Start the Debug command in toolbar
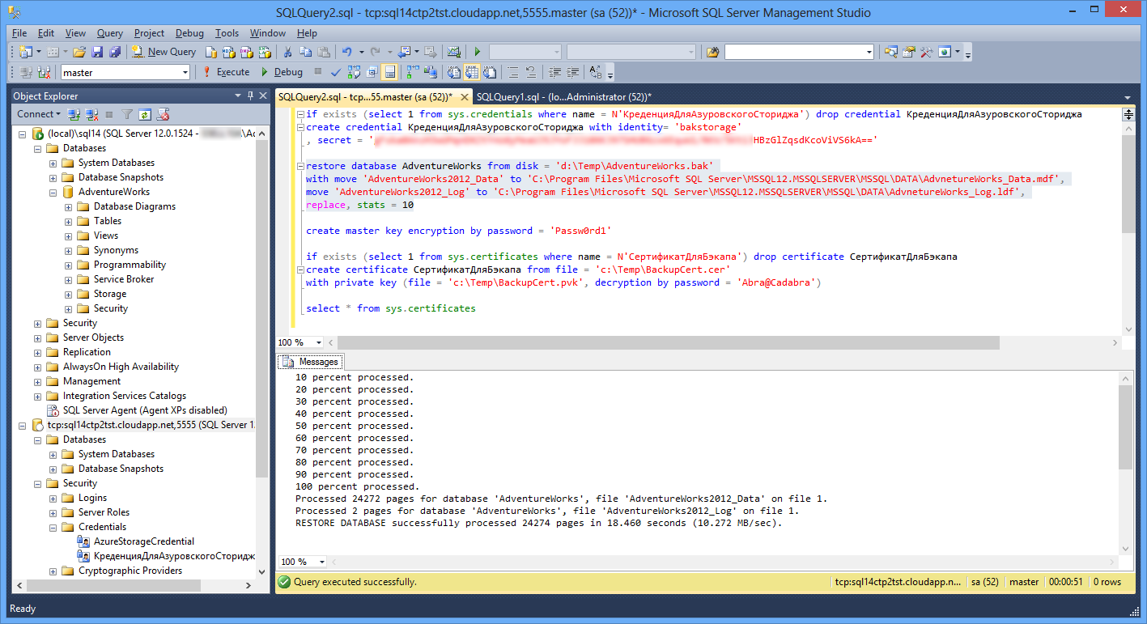Viewport: 1147px width, 624px height. (281, 72)
